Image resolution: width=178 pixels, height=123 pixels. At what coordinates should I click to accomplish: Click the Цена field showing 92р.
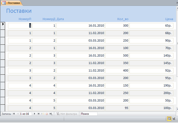151,70
